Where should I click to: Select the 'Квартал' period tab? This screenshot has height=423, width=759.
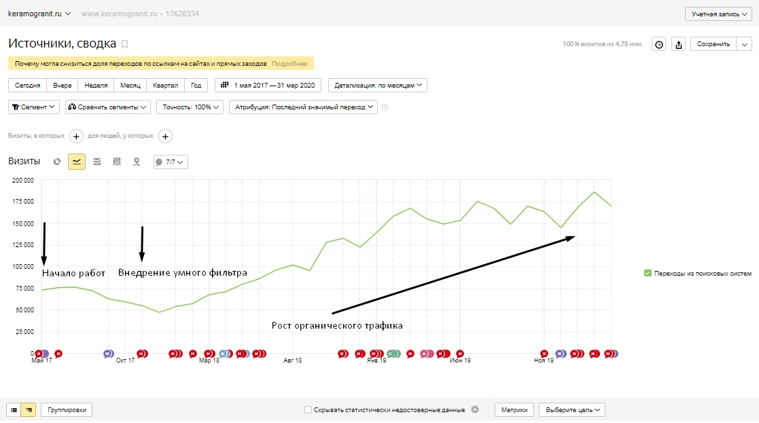click(x=166, y=85)
